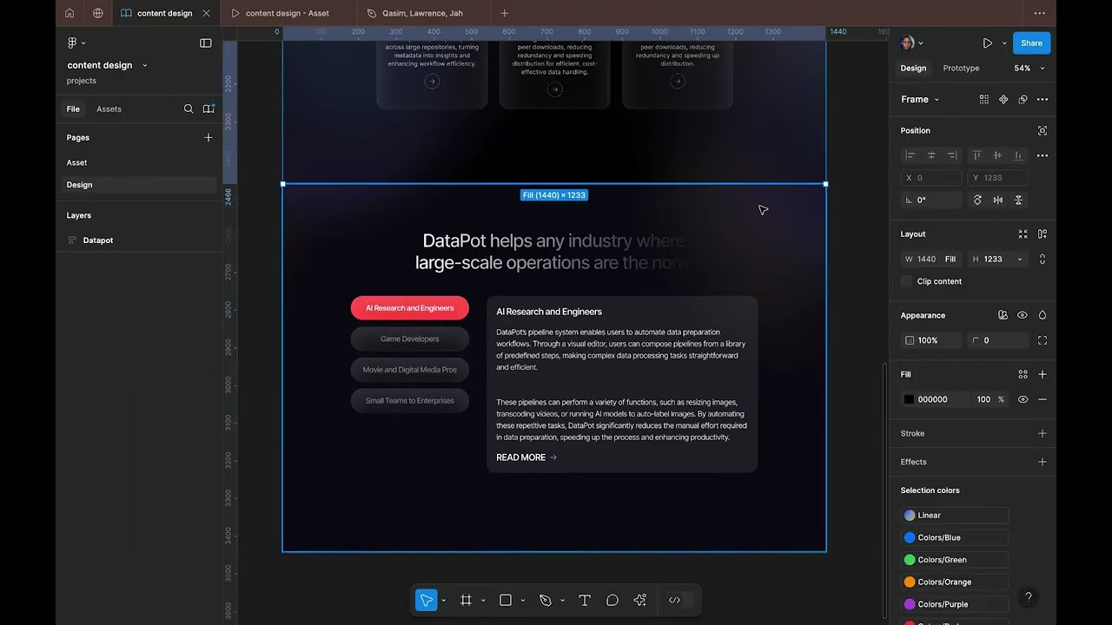Toggle the absolute position icon in Position
This screenshot has width=1112, height=625.
pos(1042,130)
